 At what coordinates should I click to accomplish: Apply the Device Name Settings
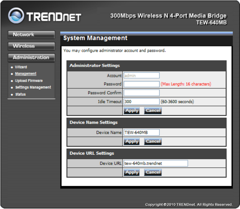click(131, 141)
